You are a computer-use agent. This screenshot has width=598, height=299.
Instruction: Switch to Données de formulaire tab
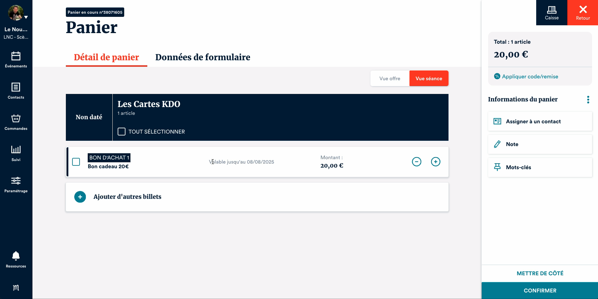click(x=203, y=57)
